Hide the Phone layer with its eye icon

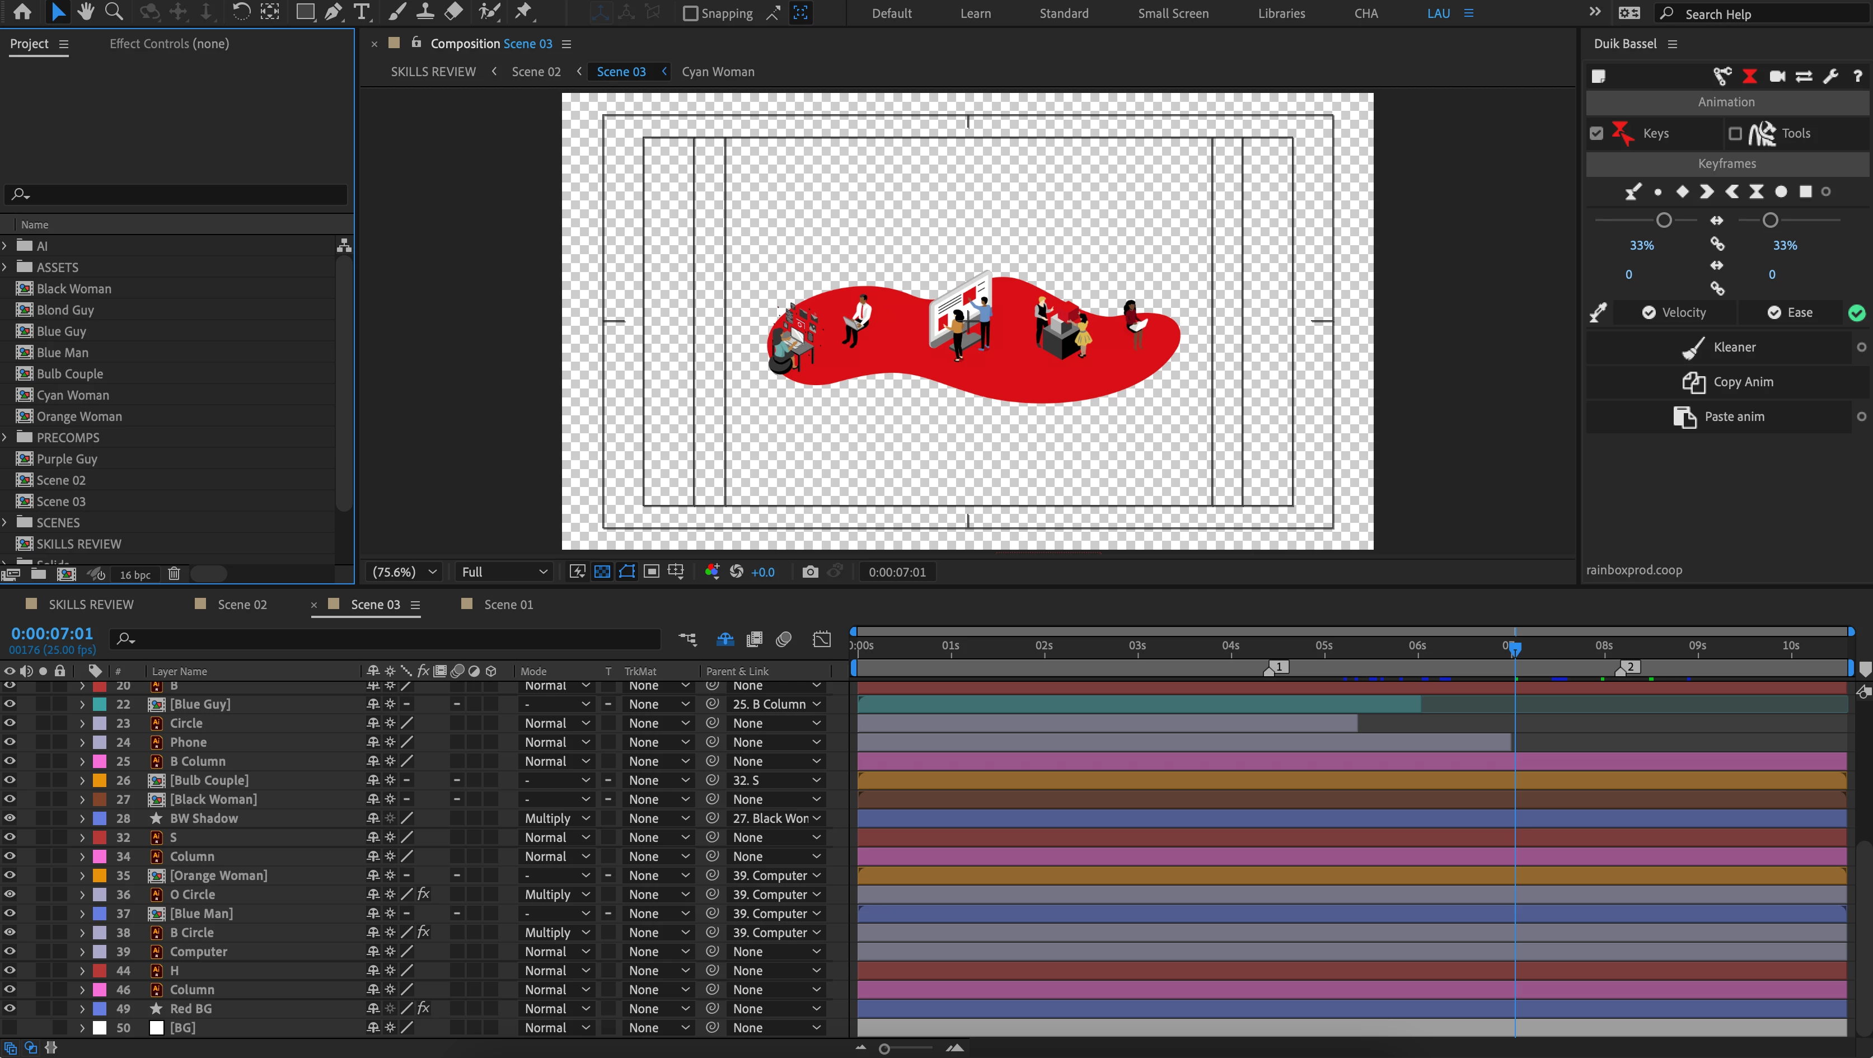(10, 742)
